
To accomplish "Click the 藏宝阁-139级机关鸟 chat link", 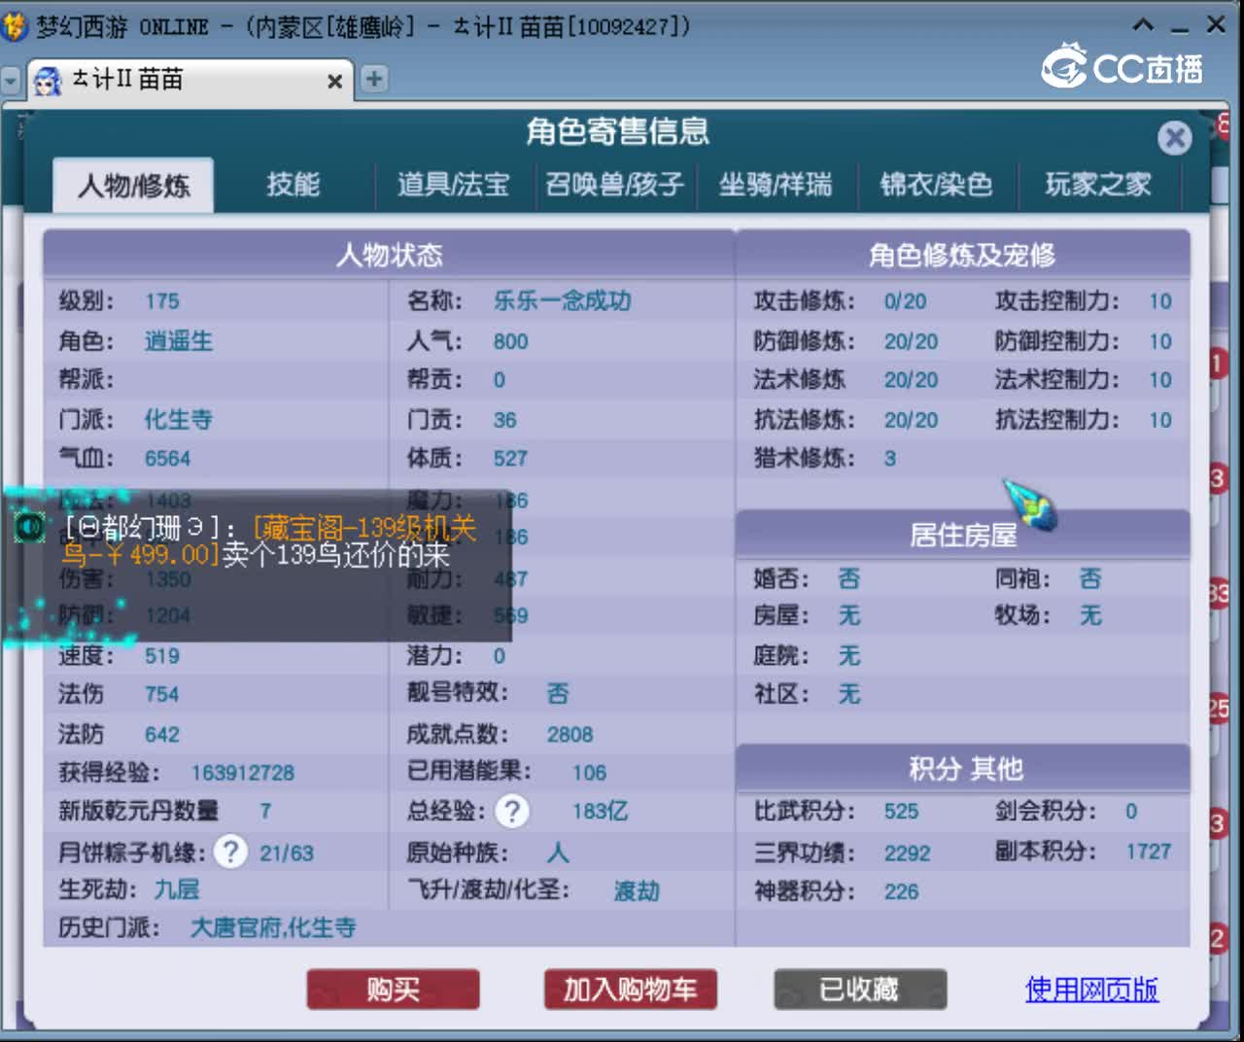I will [x=270, y=540].
